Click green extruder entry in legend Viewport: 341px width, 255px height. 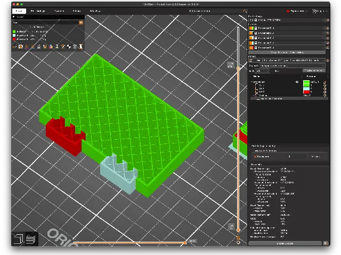pos(30,32)
